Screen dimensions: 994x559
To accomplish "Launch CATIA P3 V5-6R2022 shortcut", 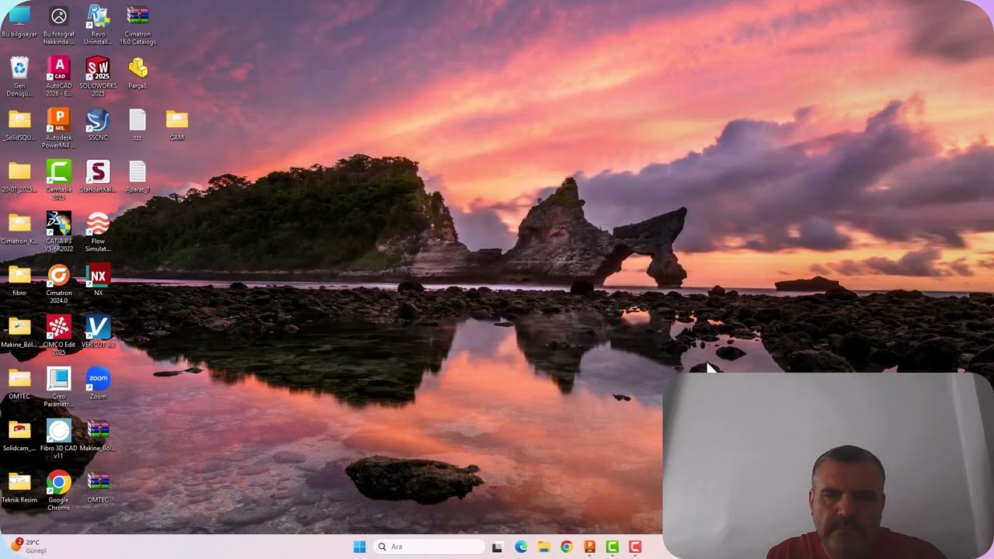I will click(x=59, y=231).
